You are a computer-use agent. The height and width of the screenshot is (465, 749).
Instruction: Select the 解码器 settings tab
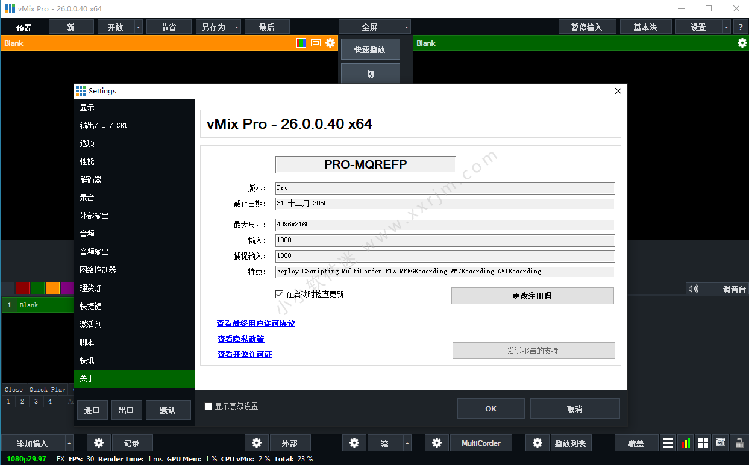point(134,179)
